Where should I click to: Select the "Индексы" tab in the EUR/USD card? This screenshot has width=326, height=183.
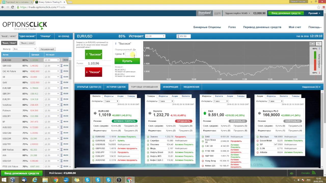coord(109,96)
